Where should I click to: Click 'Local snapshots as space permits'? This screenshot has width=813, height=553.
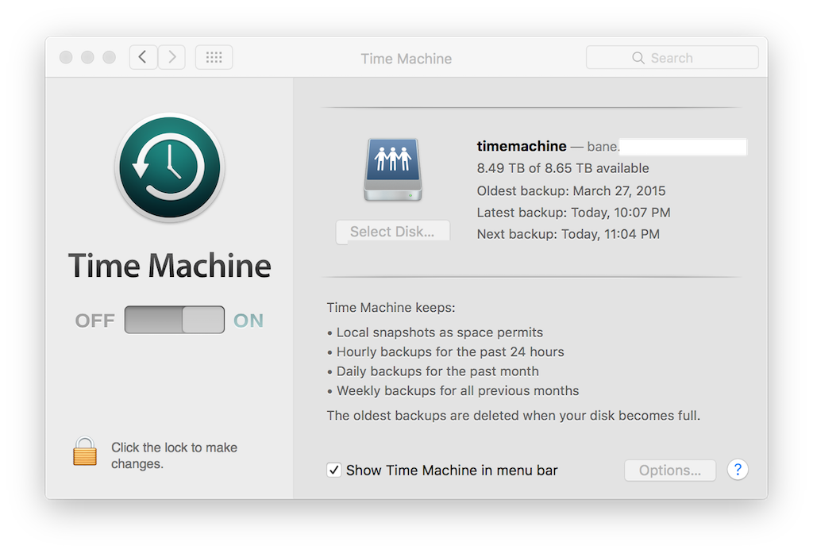click(x=440, y=332)
